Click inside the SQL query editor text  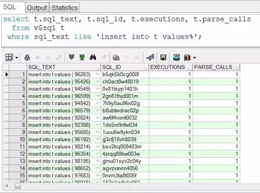tap(127, 28)
